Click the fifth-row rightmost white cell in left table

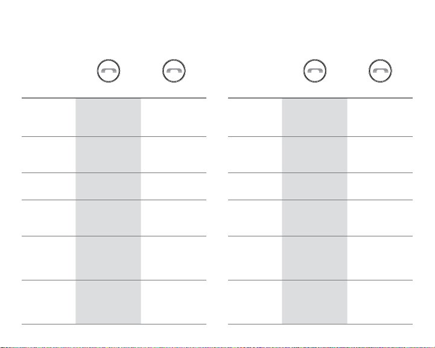tap(174, 258)
